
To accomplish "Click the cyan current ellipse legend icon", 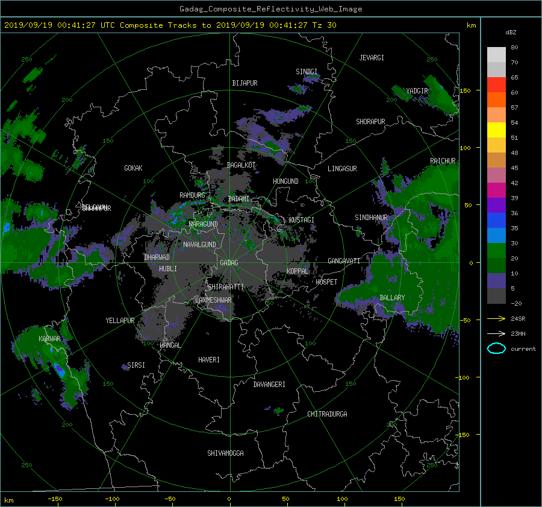I will click(496, 348).
